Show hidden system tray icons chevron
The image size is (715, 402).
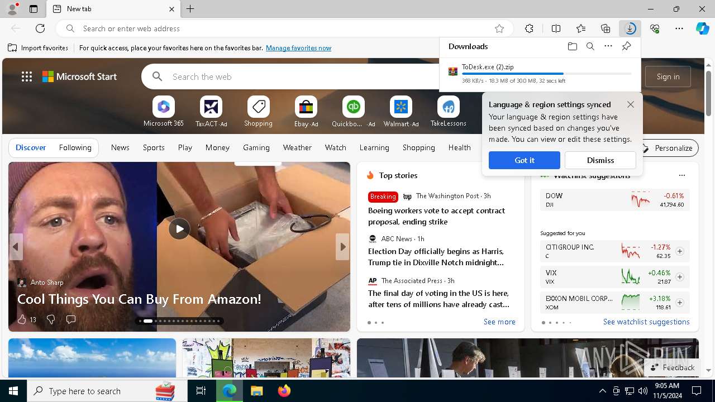(x=602, y=391)
